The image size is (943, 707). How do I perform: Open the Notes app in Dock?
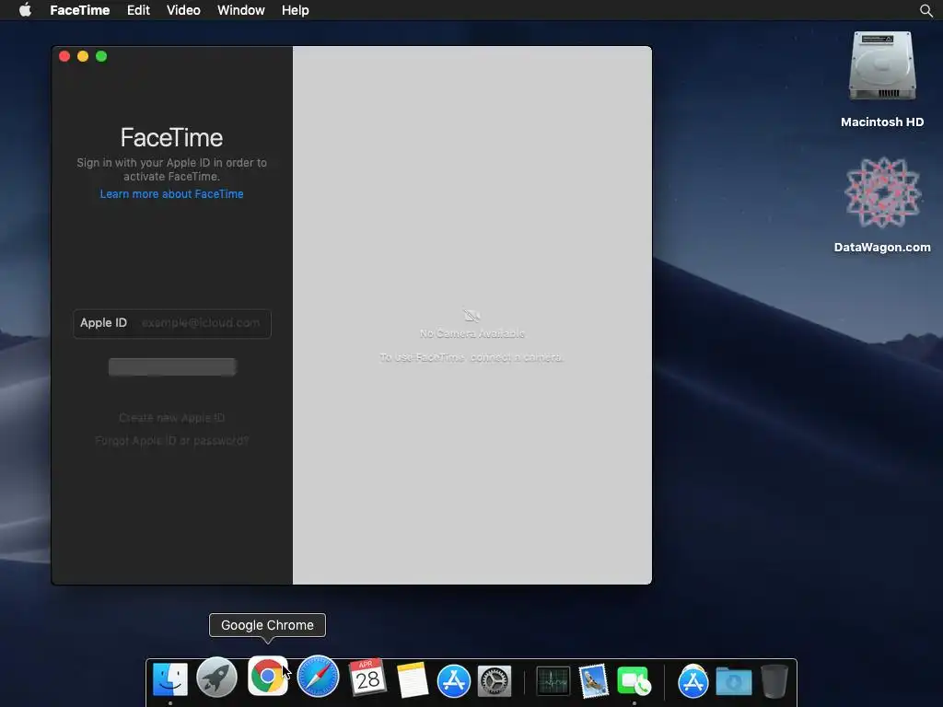click(412, 680)
